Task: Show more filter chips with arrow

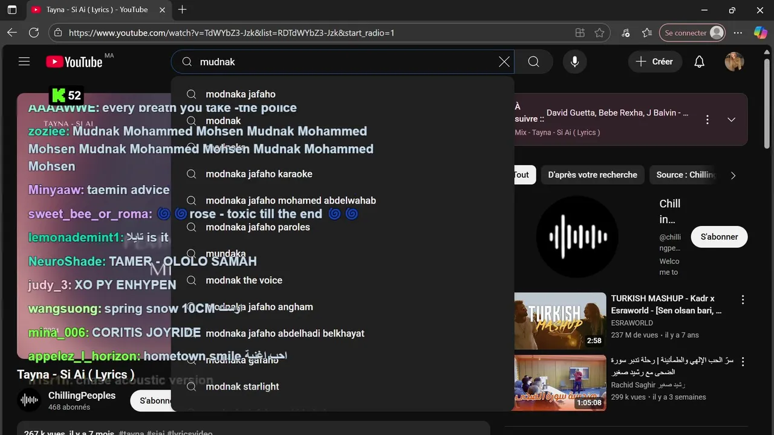Action: (x=733, y=175)
